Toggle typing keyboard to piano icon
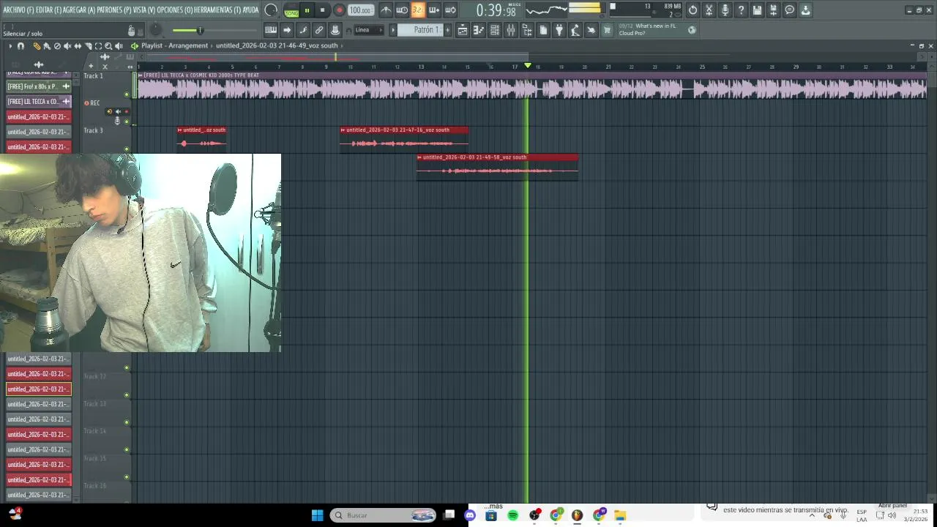Image resolution: width=937 pixels, height=527 pixels. 271,30
